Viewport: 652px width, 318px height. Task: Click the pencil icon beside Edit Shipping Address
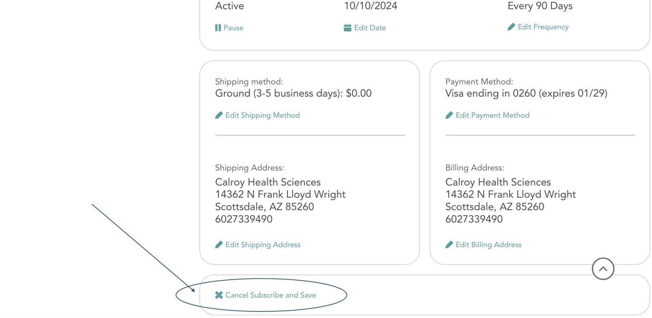click(x=219, y=245)
